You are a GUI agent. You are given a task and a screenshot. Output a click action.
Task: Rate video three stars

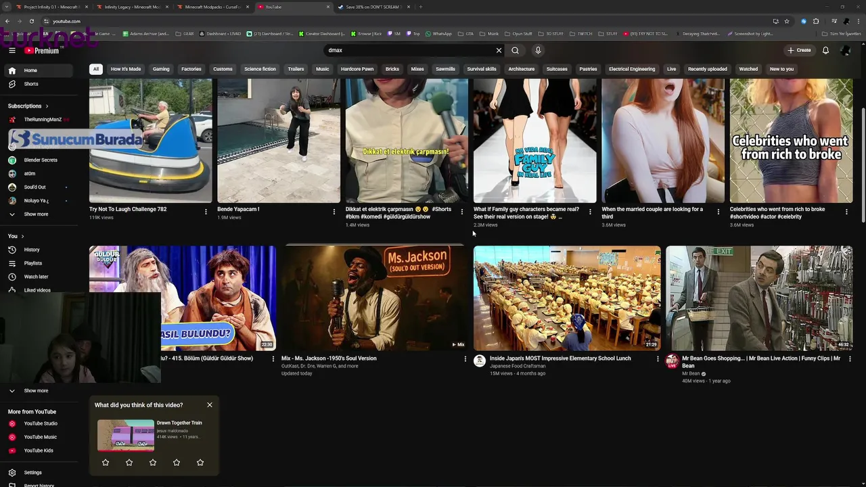pos(153,463)
